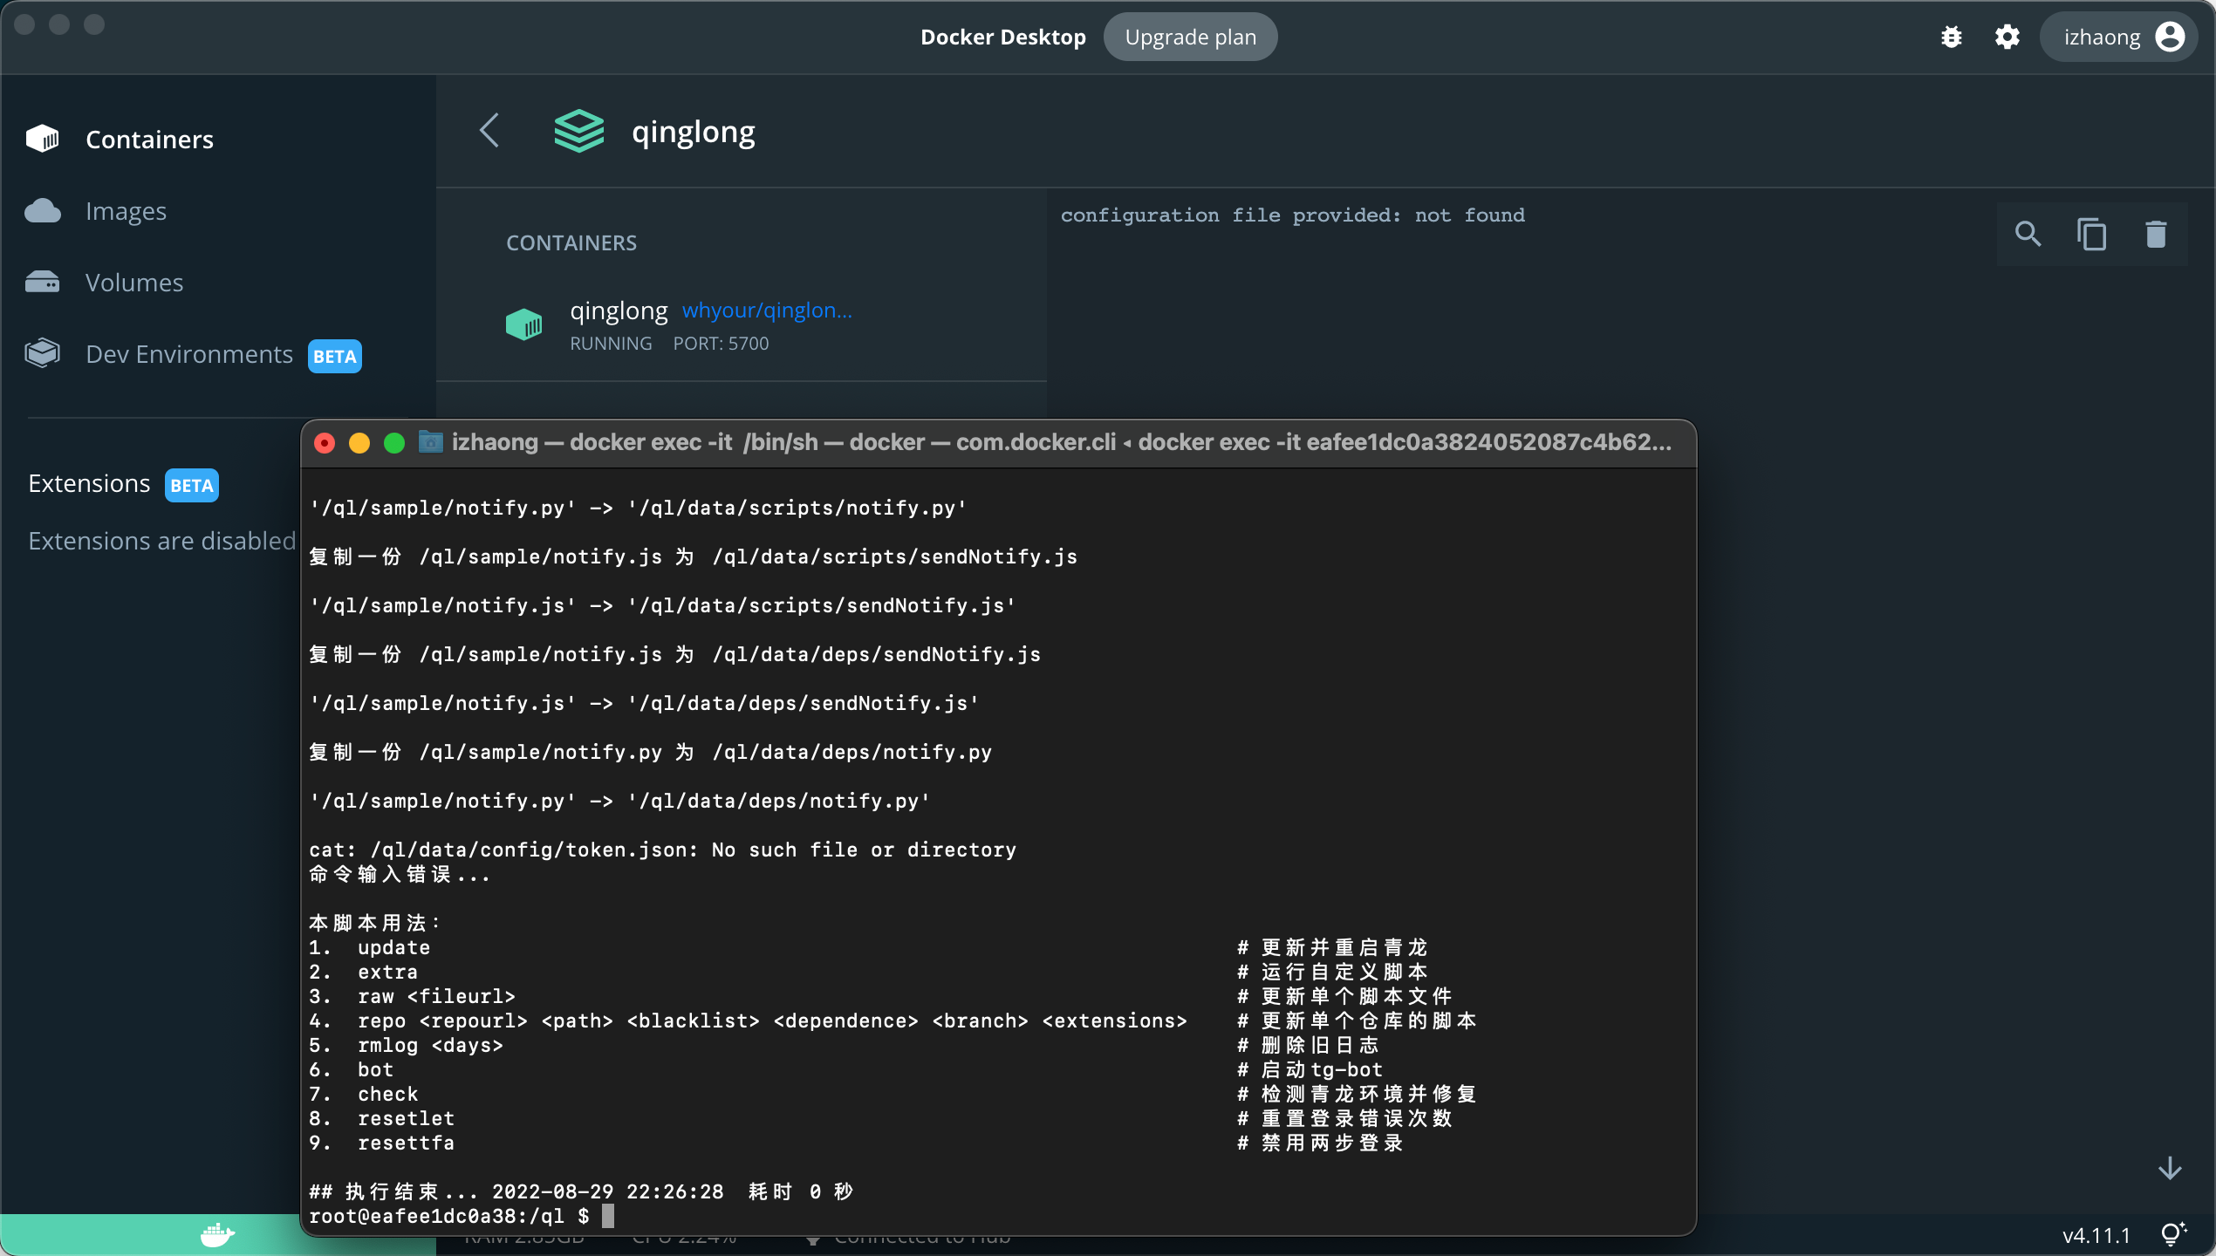Search logs with the magnifier icon

point(2028,234)
